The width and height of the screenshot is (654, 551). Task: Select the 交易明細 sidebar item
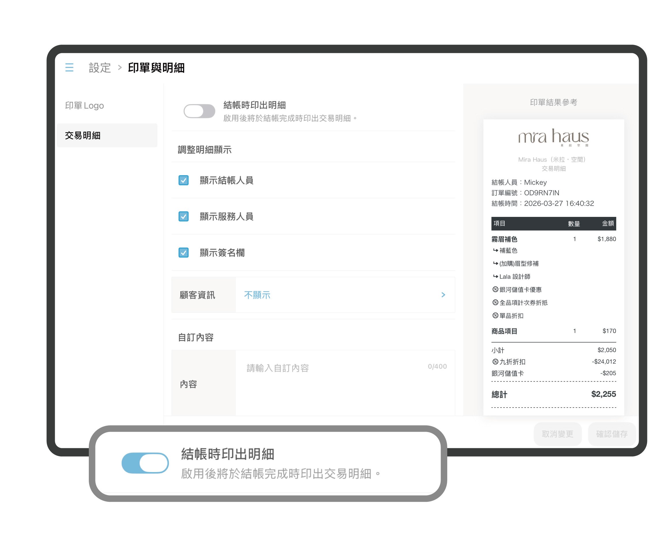[x=82, y=136]
